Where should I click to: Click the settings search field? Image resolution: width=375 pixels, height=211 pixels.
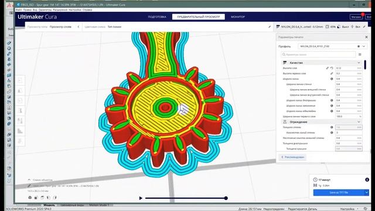coord(318,55)
